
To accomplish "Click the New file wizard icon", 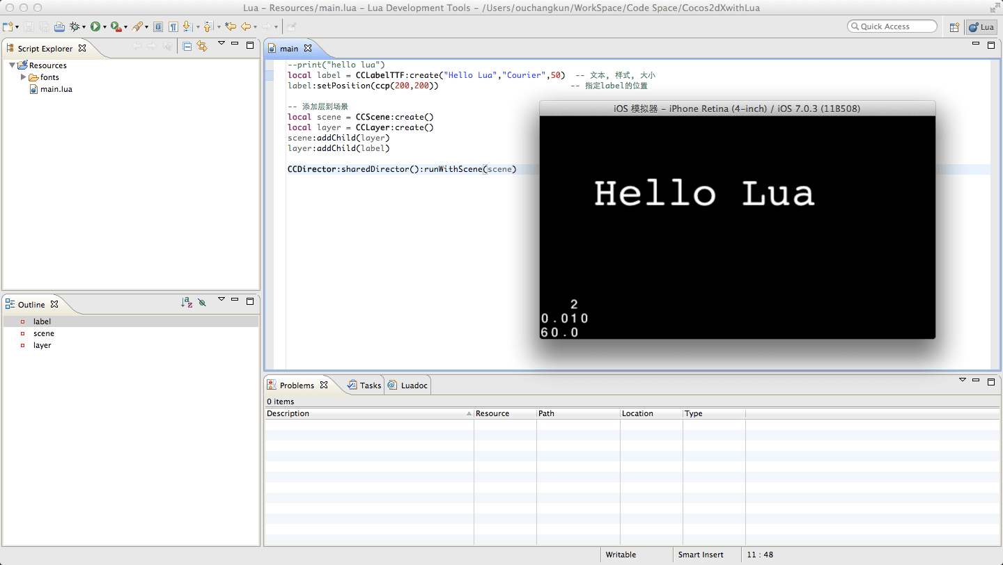I will click(8, 26).
